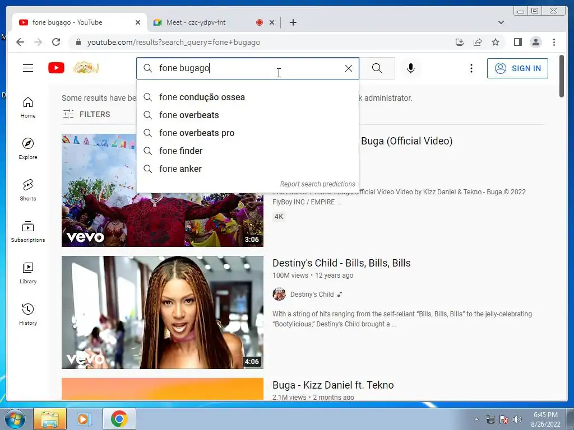This screenshot has height=430, width=574.
Task: Close the Meet tab
Action: (272, 22)
